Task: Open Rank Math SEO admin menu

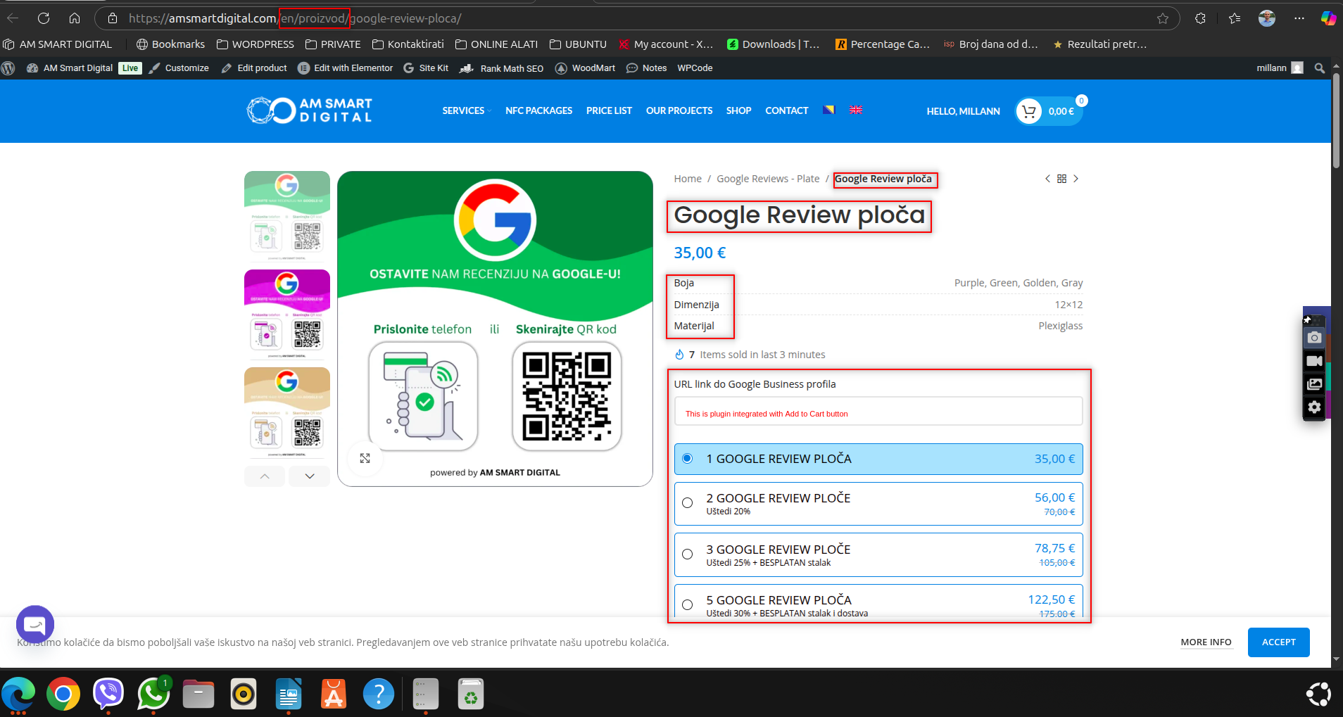Action: (501, 68)
